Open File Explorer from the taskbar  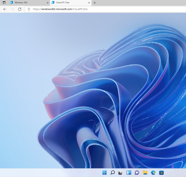click(x=145, y=173)
